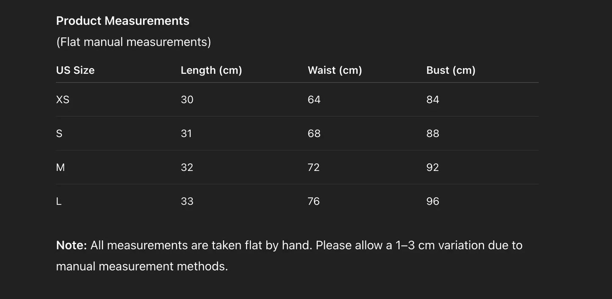Click the M size row label
612x299 pixels.
point(61,167)
